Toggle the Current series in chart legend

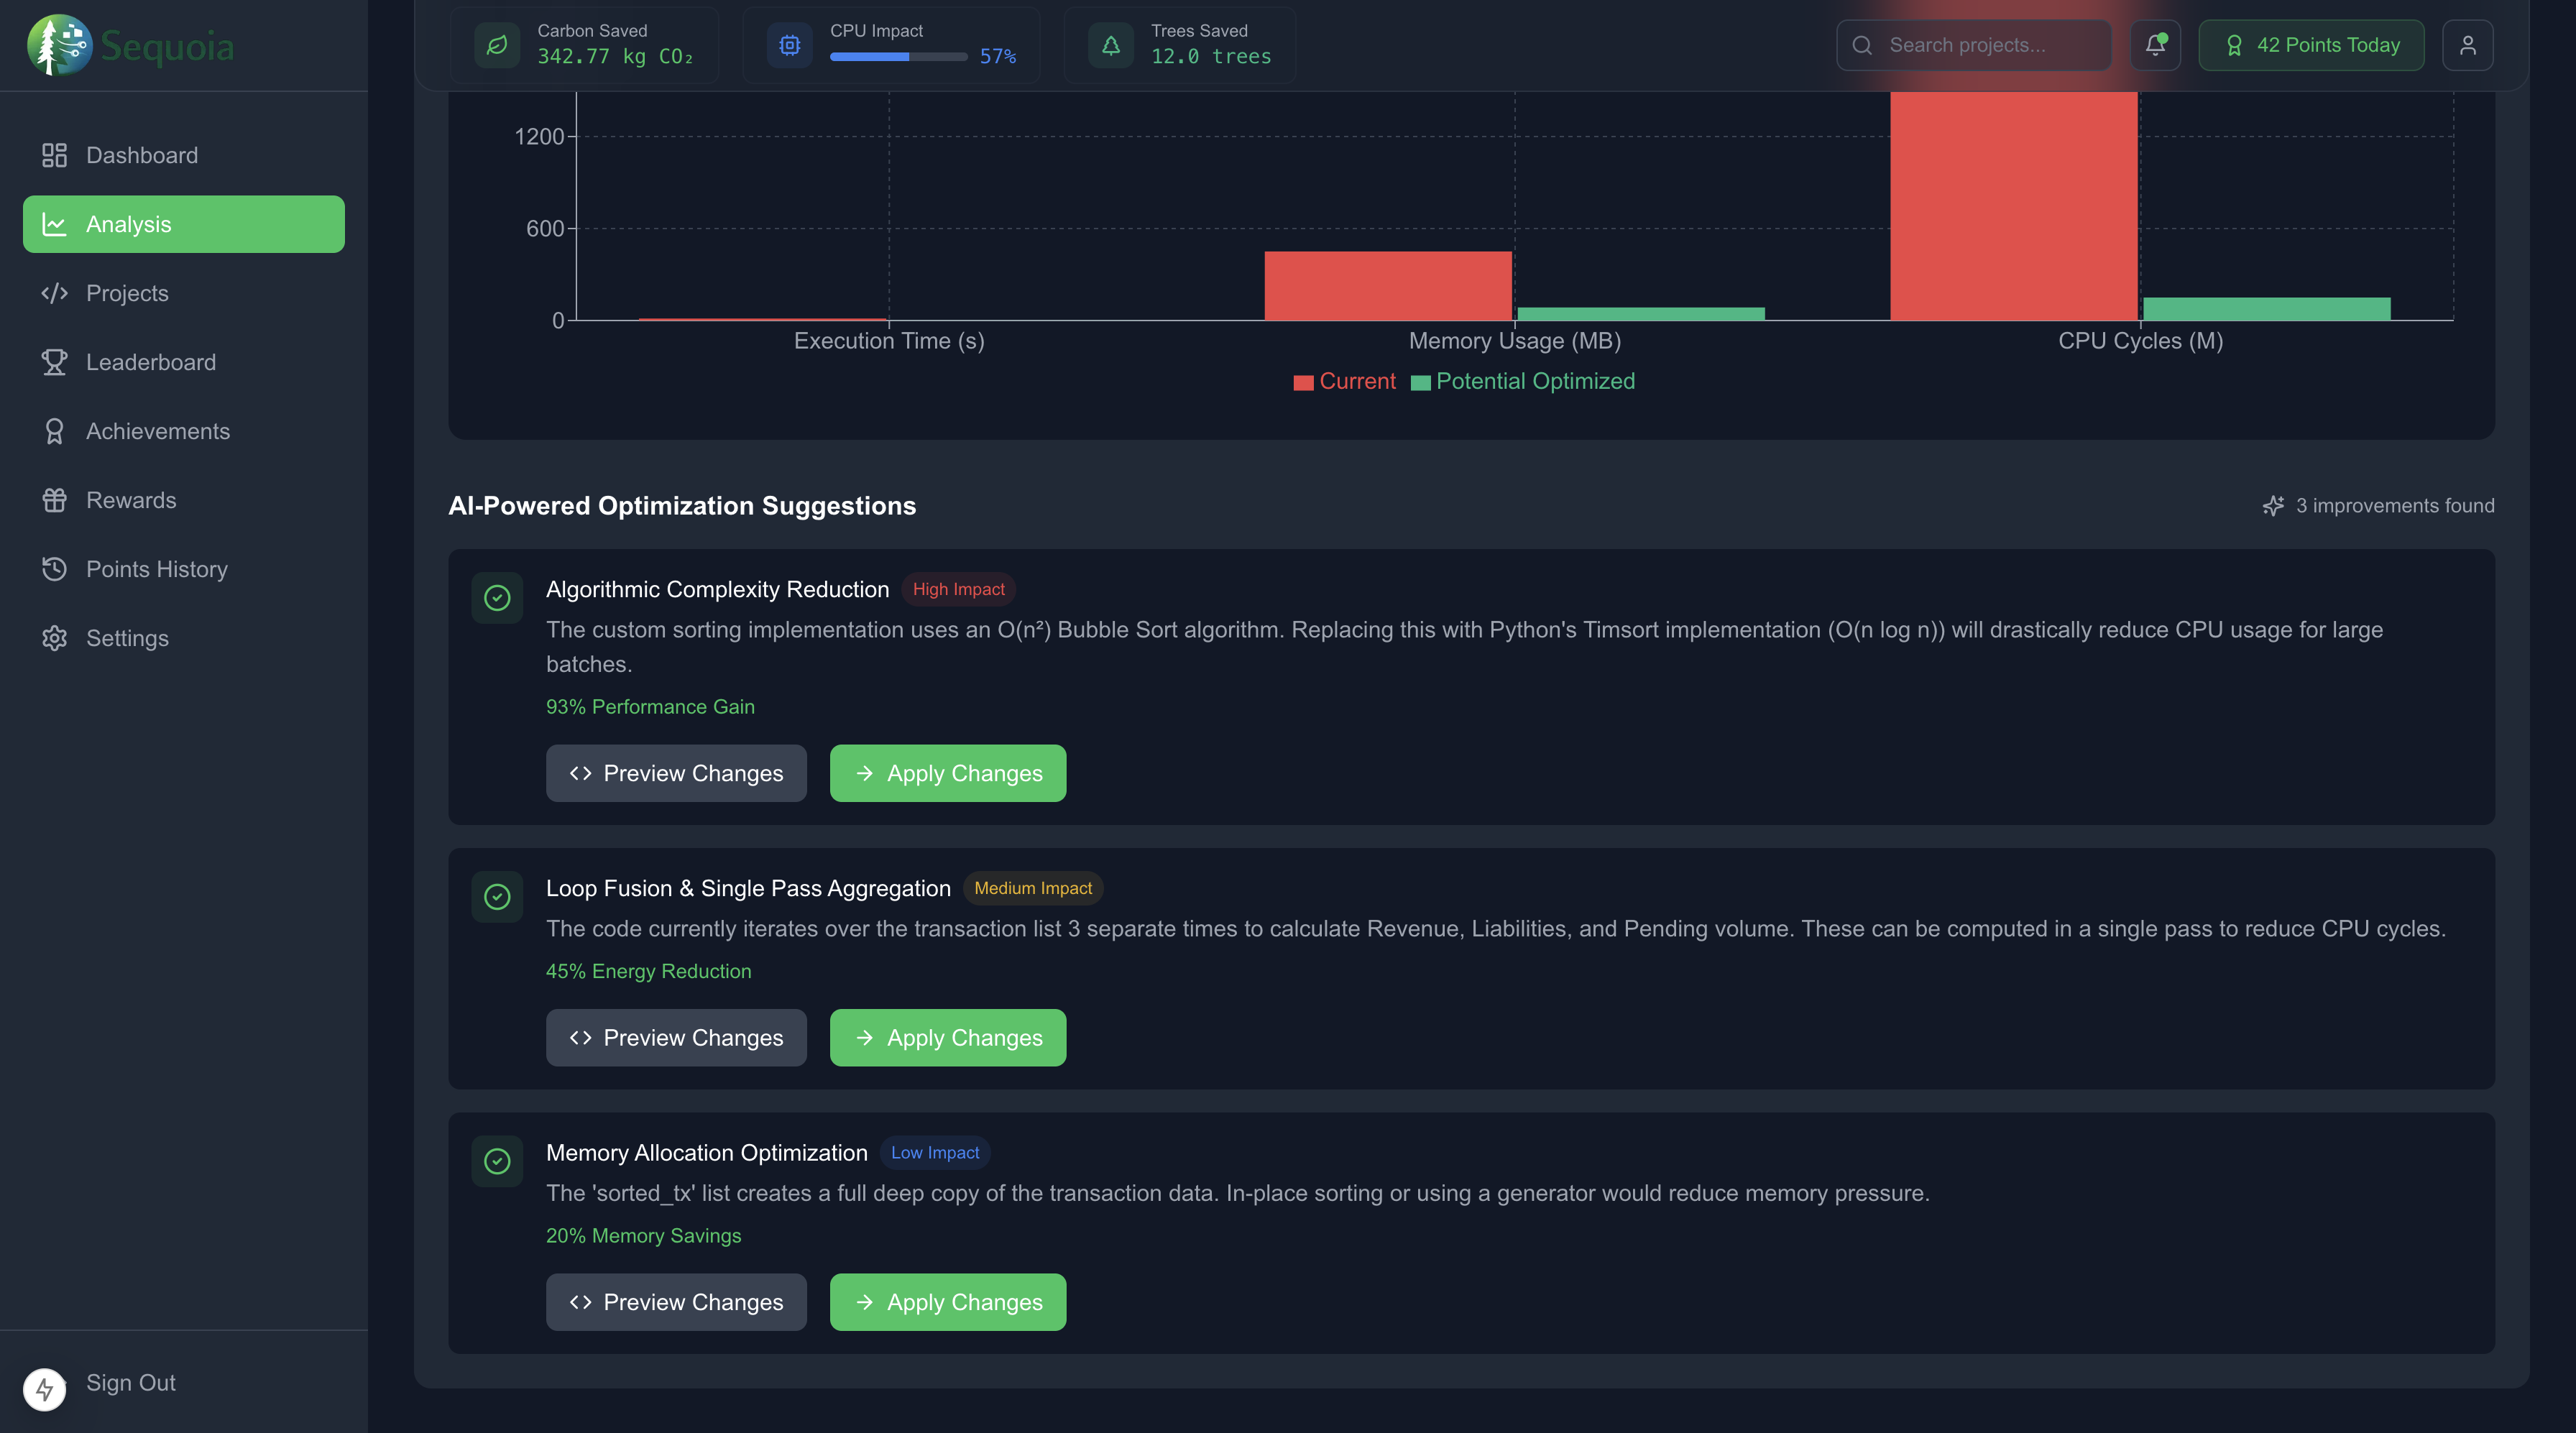coord(1344,382)
